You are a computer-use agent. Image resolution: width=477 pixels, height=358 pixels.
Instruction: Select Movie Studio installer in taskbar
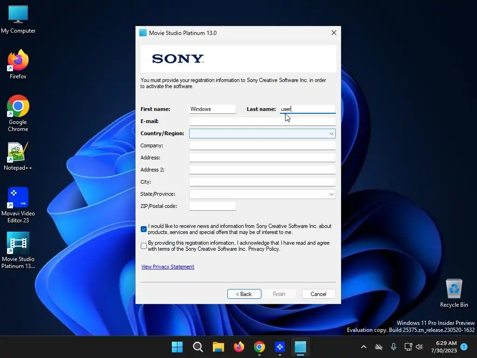(300, 347)
